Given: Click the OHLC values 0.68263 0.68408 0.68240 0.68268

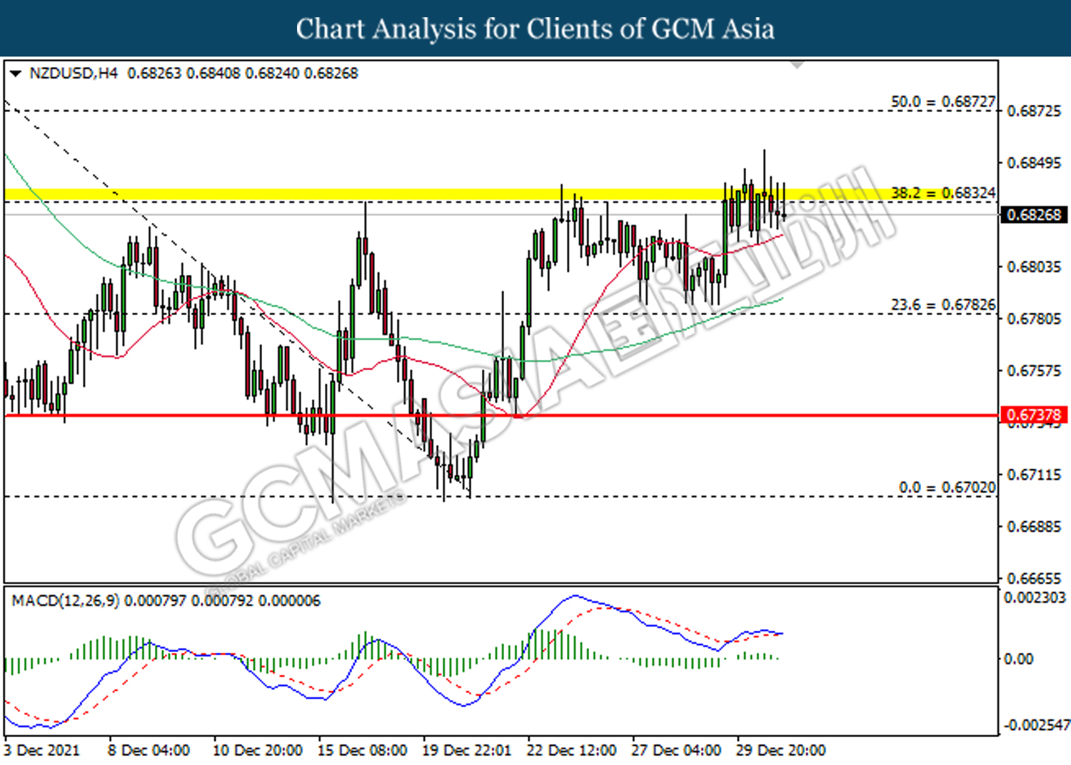Looking at the screenshot, I should pos(243,73).
